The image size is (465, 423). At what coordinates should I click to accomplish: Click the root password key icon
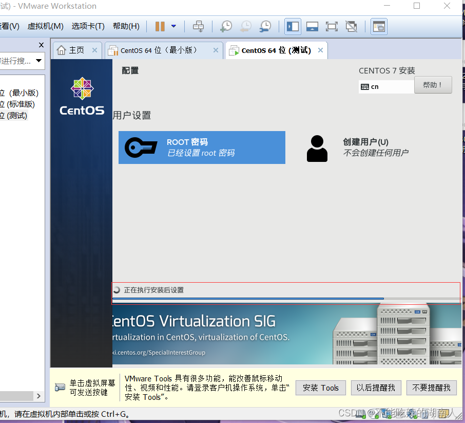pyautogui.click(x=141, y=148)
